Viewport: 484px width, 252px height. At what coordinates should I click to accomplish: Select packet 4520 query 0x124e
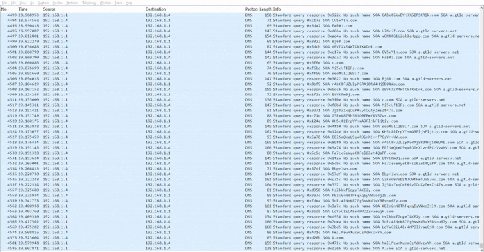click(x=240, y=121)
